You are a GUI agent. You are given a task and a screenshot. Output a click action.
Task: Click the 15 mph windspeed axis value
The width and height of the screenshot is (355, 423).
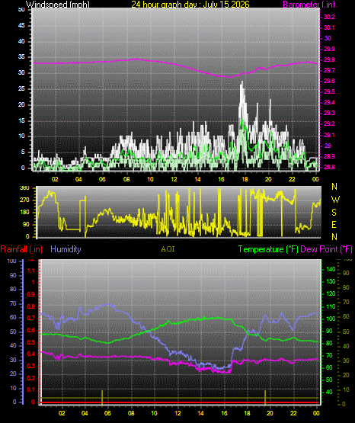(21, 120)
